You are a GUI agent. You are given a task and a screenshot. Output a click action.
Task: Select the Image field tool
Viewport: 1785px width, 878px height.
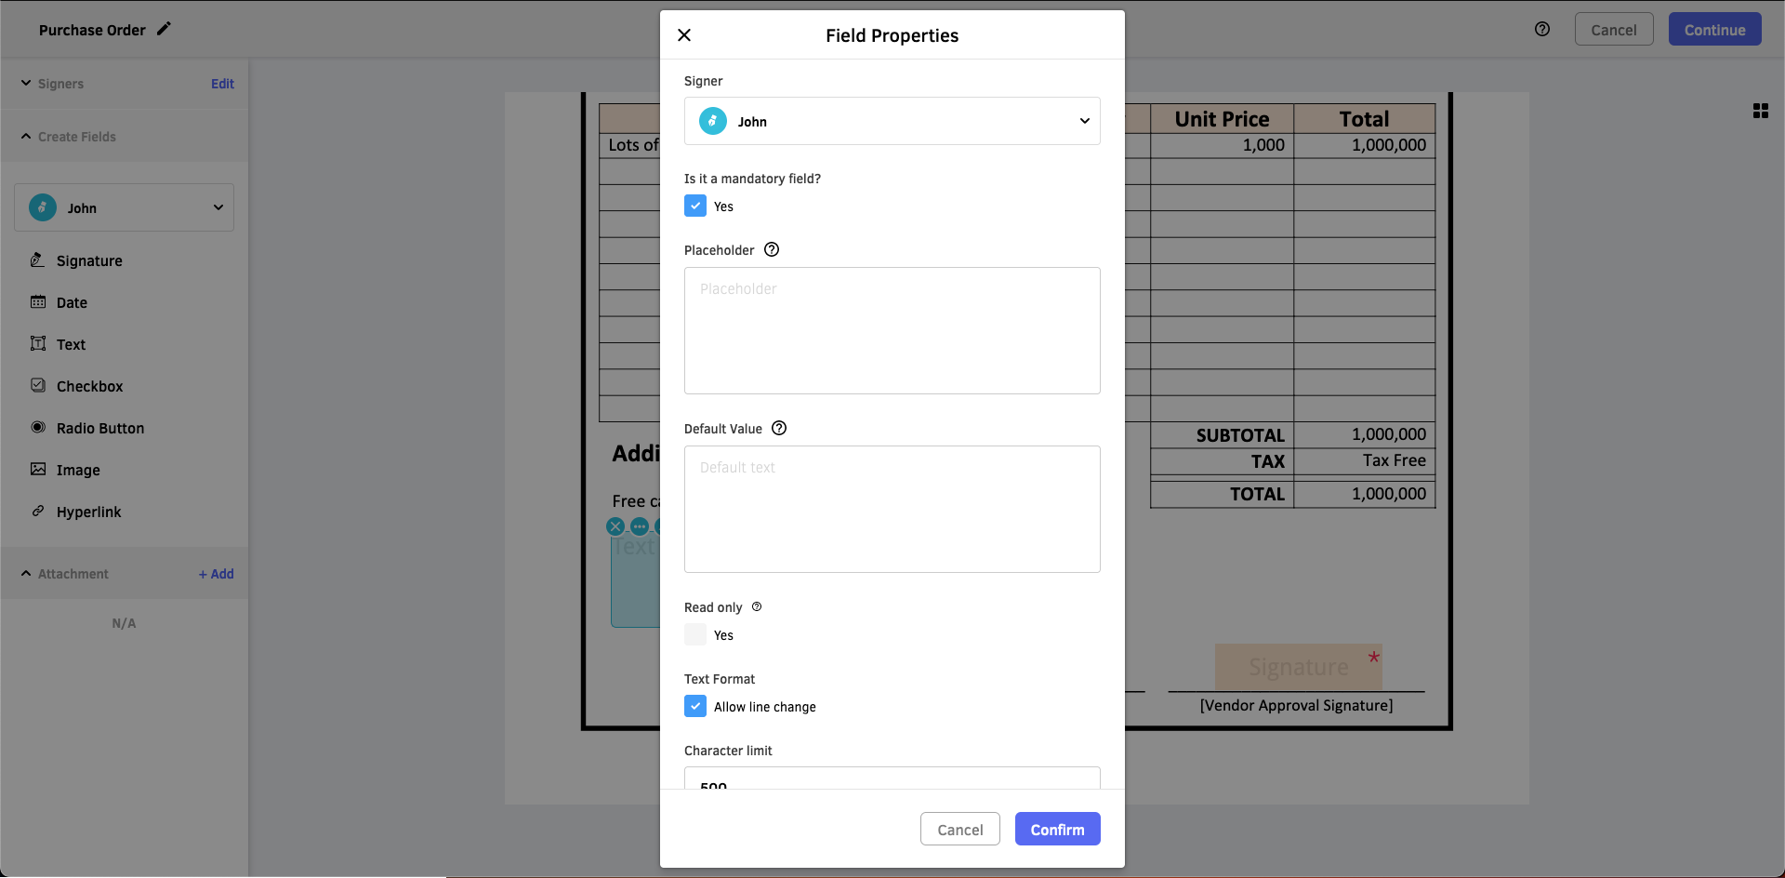(x=77, y=470)
